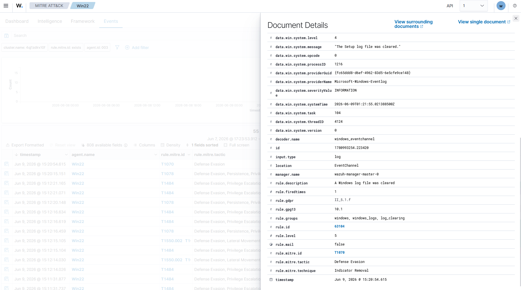The image size is (521, 290).
Task: Open the Win22 breadcrumb
Action: coord(83,6)
